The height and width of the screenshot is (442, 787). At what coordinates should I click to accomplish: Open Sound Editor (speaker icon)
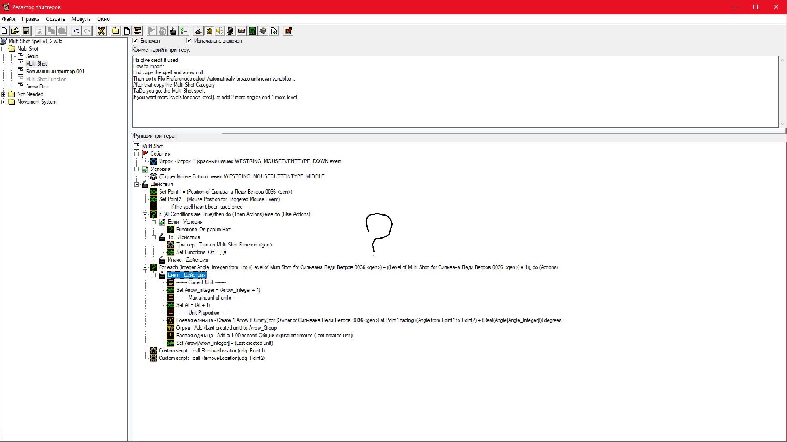220,31
